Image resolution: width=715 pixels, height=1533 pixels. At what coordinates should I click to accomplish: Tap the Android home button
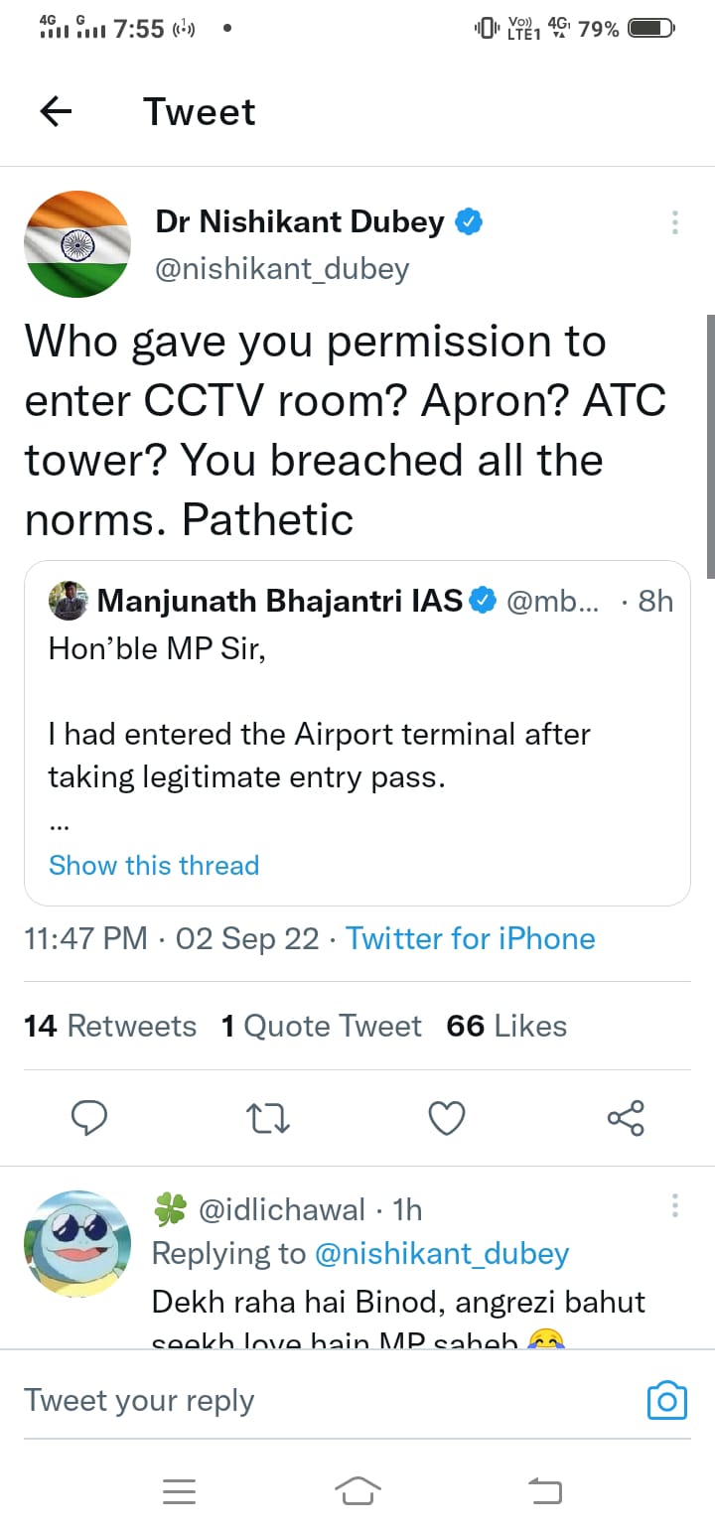coord(357,1490)
